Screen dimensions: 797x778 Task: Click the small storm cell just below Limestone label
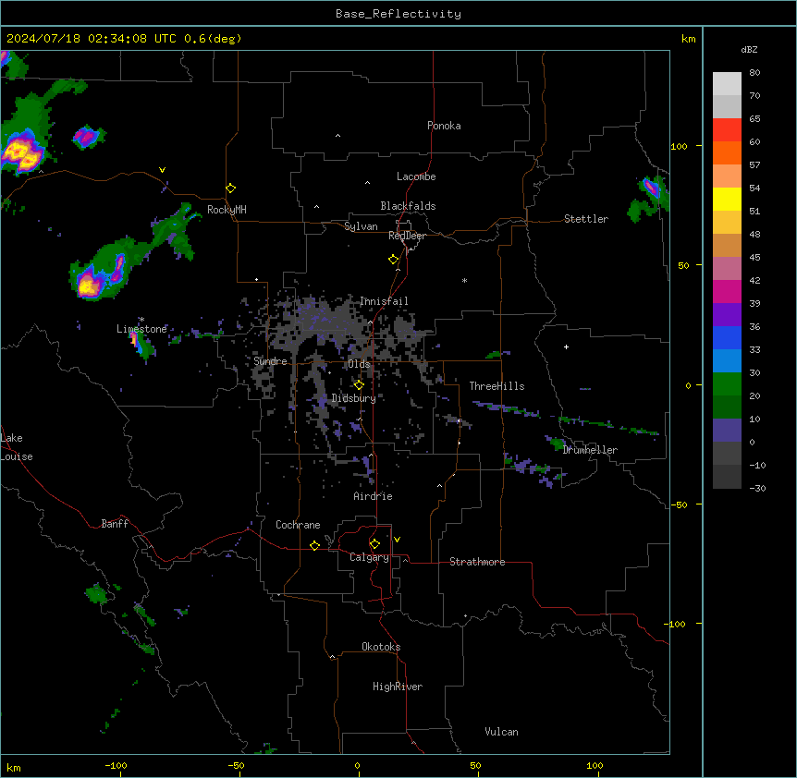141,346
